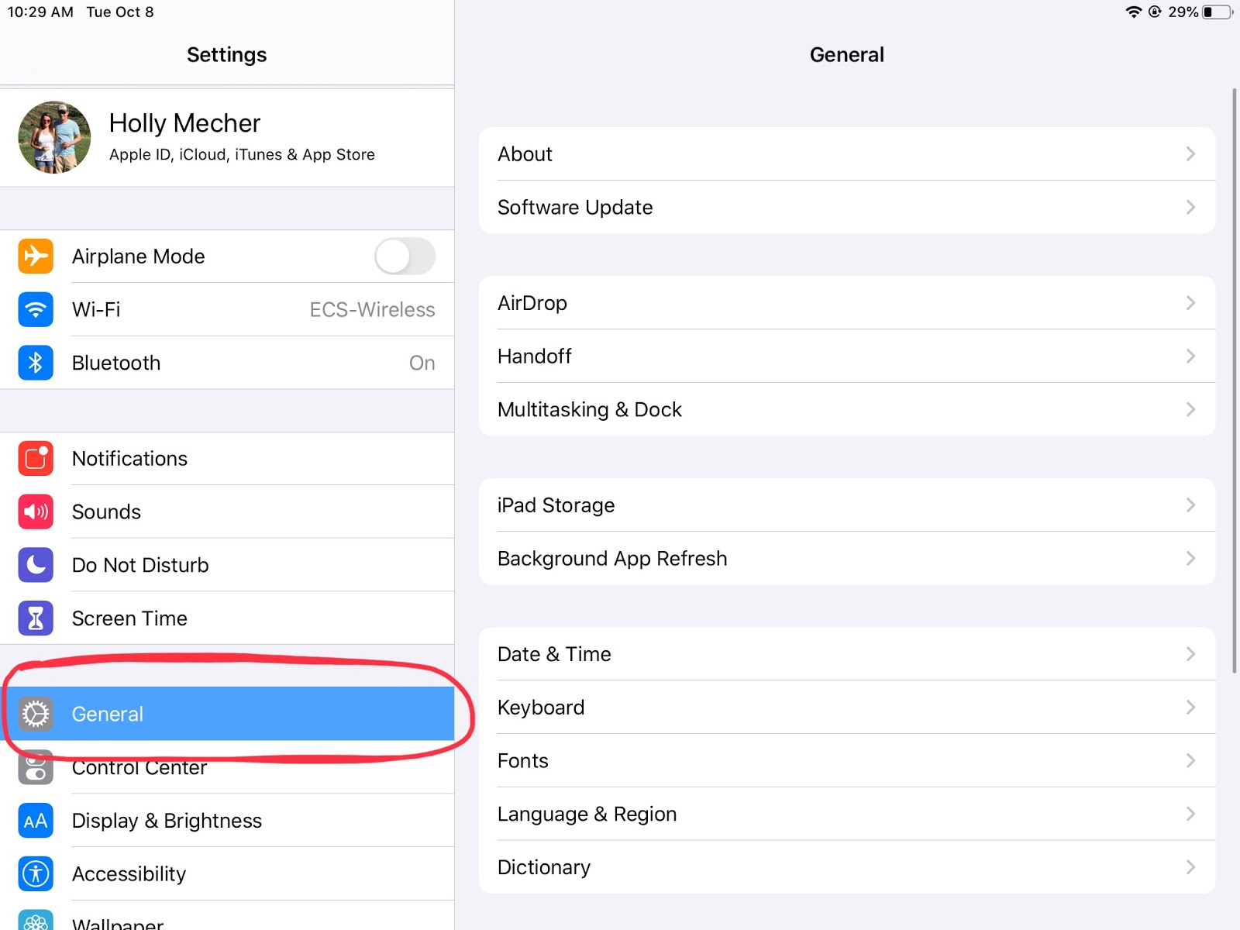
Task: Tap the Airplane Mode orange icon
Action: 36,256
